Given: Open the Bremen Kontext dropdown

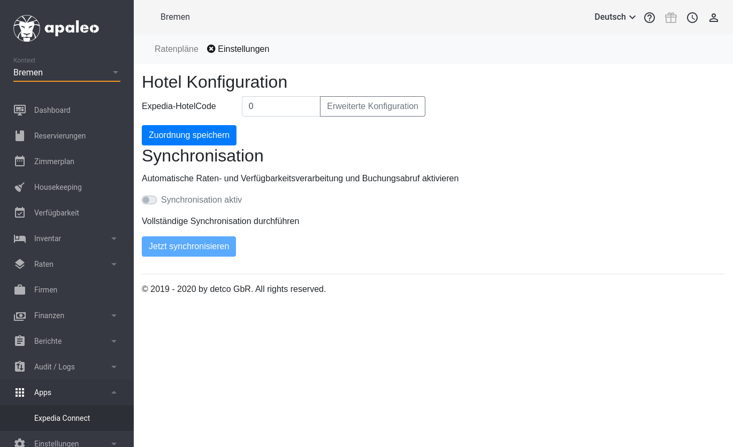Looking at the screenshot, I should (x=66, y=73).
